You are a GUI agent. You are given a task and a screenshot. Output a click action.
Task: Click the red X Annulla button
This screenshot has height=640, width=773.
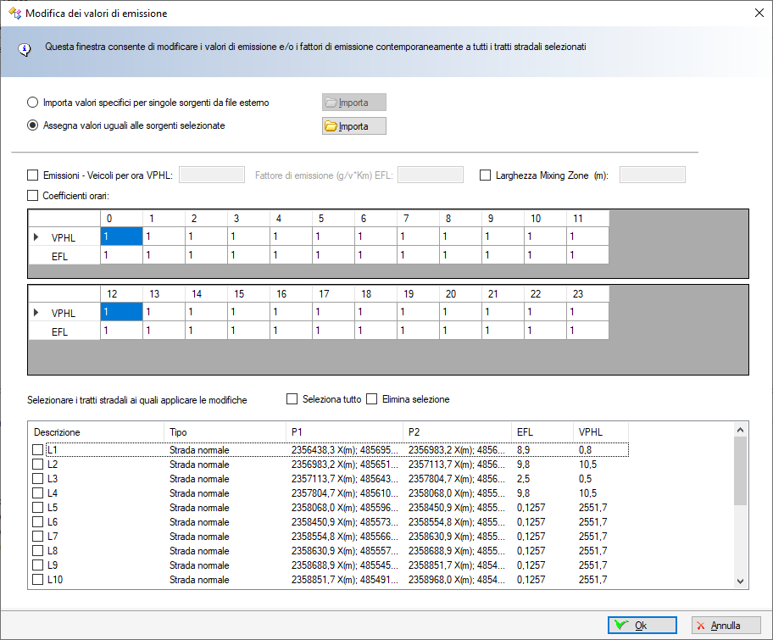(x=725, y=626)
